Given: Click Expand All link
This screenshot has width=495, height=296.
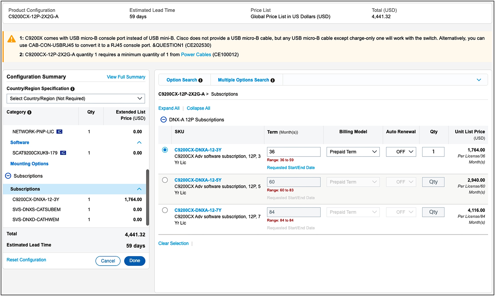Looking at the screenshot, I should click(169, 108).
